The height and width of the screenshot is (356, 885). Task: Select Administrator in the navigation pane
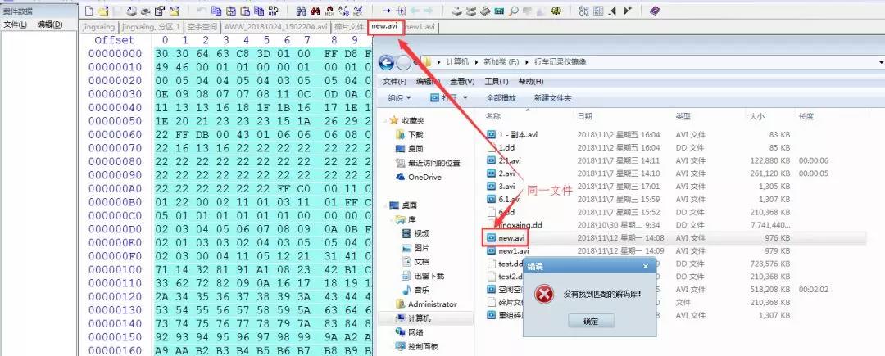[433, 304]
